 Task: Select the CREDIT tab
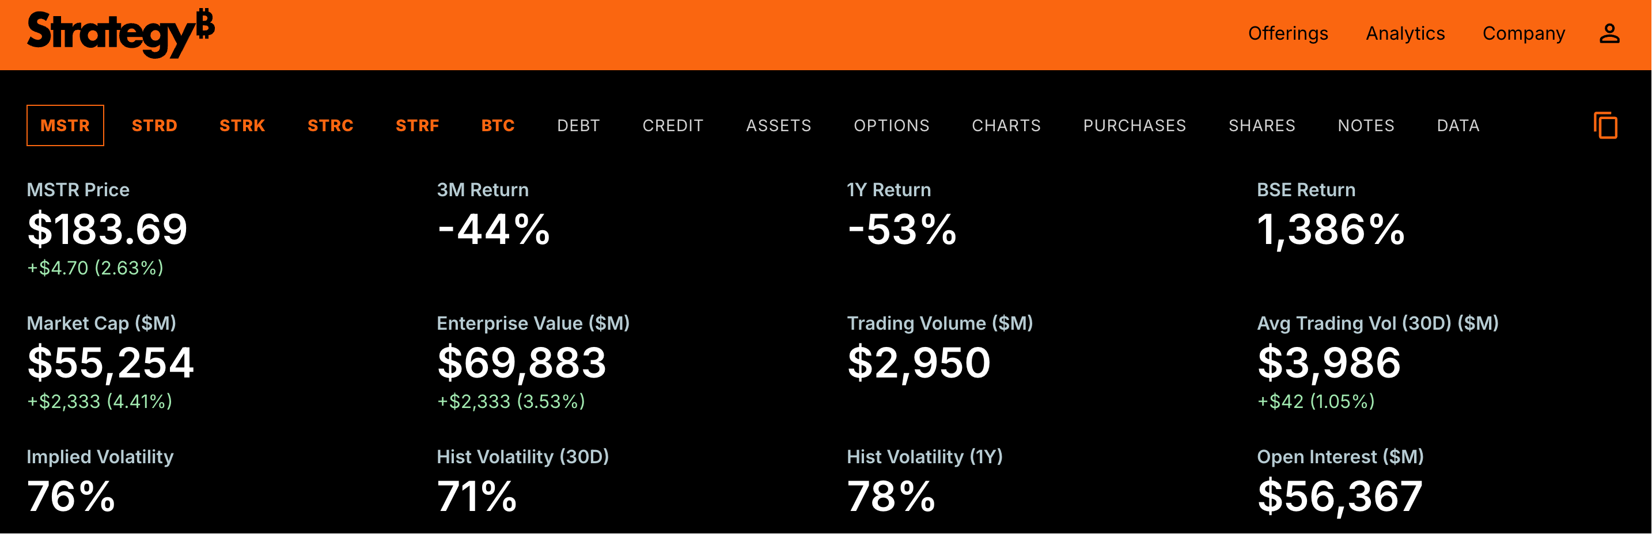point(673,125)
